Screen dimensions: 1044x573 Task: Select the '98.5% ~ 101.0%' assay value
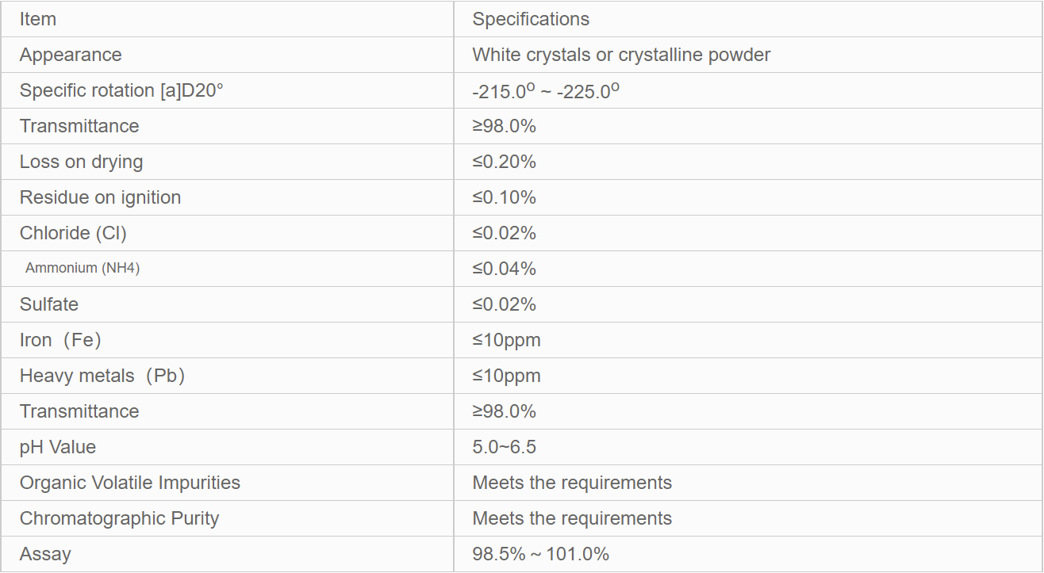pyautogui.click(x=540, y=554)
